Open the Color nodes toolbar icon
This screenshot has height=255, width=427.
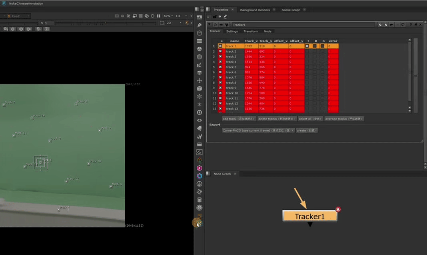(x=200, y=49)
